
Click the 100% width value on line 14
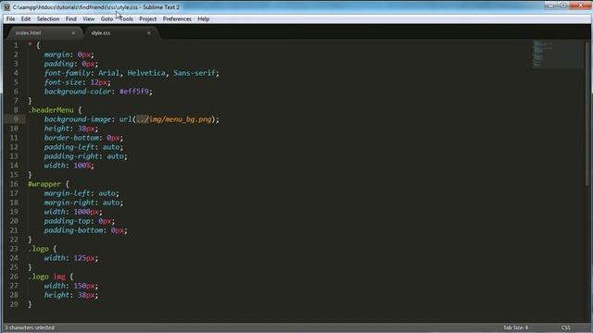pyautogui.click(x=82, y=166)
